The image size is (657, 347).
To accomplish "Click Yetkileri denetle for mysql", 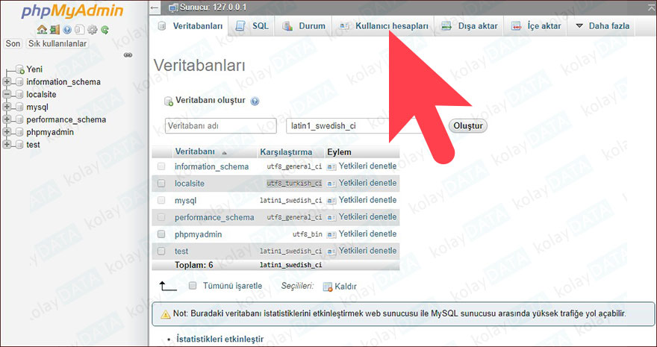I will pos(367,200).
